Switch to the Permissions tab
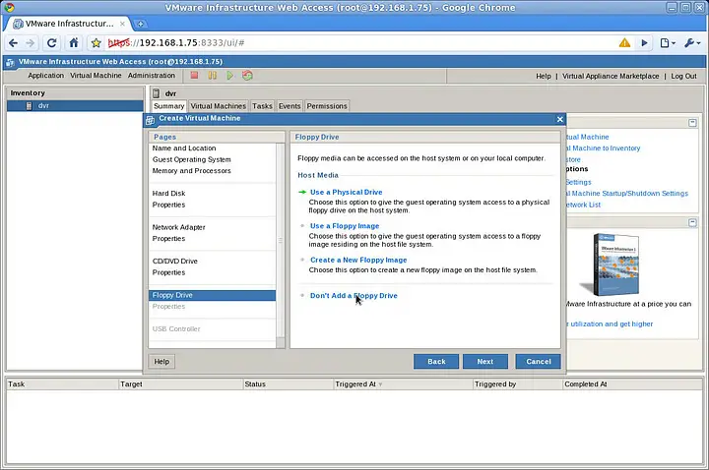709x470 pixels. [x=327, y=106]
